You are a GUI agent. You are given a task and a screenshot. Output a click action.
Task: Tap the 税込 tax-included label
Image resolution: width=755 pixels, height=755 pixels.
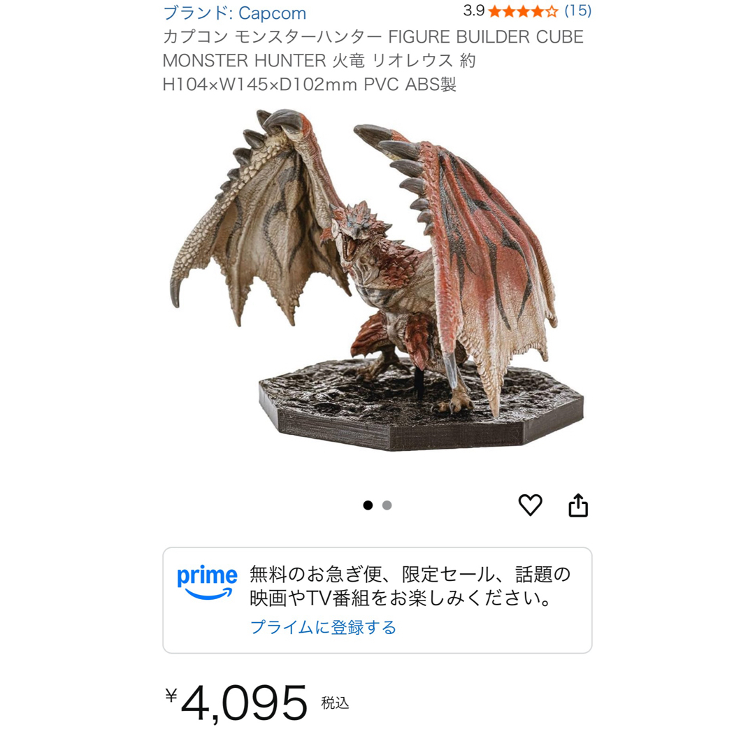coord(335,703)
